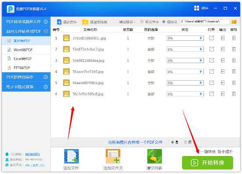Delete 56aace80498c6.jpg using the trash icon
The image size is (242, 174).
pos(234,83)
